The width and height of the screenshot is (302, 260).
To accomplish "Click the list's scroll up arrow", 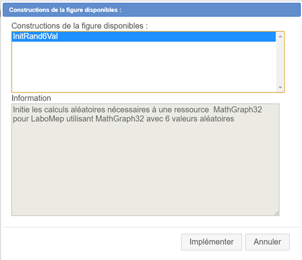I will point(280,37).
